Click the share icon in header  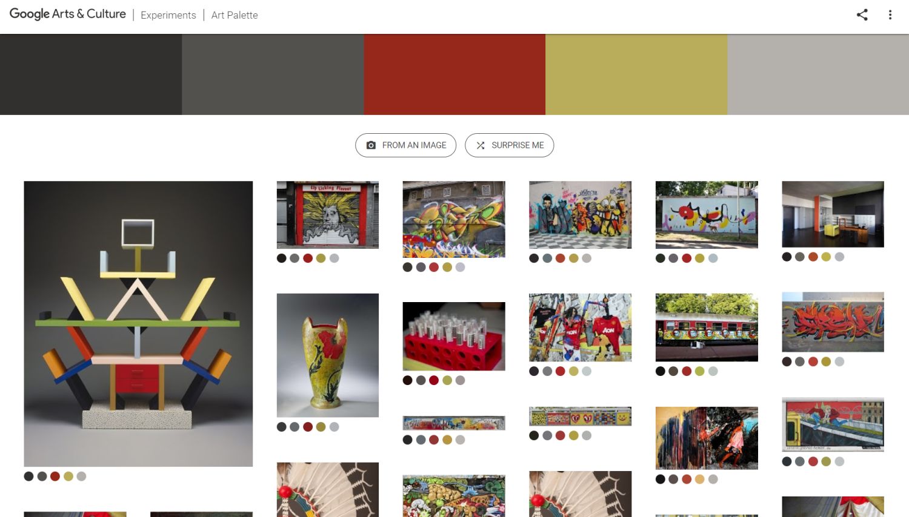click(x=862, y=15)
